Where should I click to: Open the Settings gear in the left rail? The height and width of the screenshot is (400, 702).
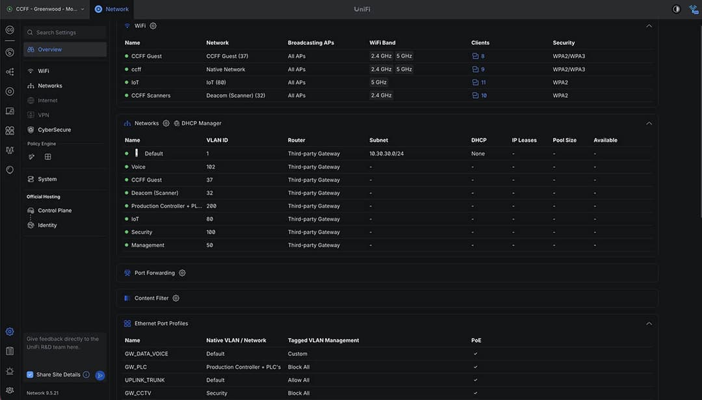coord(9,332)
